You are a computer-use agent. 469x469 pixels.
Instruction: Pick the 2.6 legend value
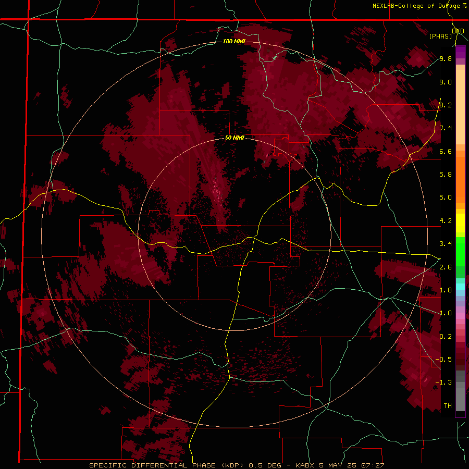point(446,267)
